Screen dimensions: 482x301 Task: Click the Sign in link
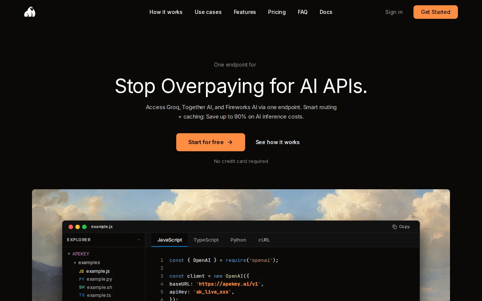pyautogui.click(x=394, y=12)
